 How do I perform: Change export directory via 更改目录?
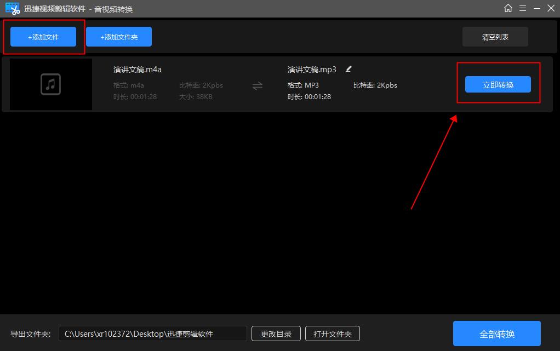[x=276, y=333]
